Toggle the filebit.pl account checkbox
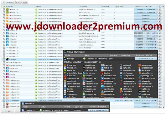 [x=4, y=60]
